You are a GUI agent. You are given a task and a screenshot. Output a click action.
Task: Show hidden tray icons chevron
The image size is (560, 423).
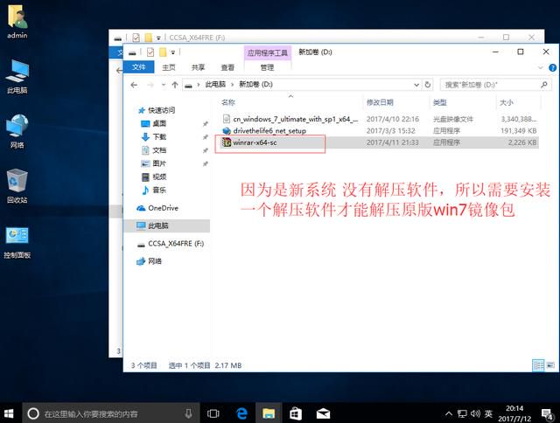point(449,413)
